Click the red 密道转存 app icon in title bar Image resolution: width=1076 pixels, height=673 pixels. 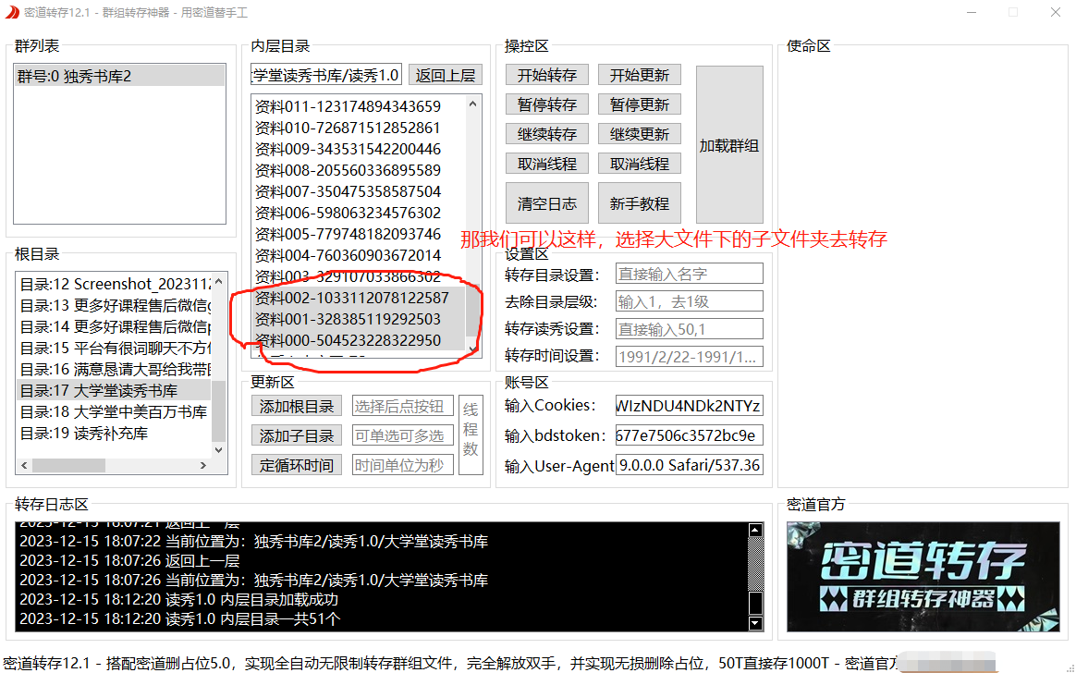pos(12,12)
